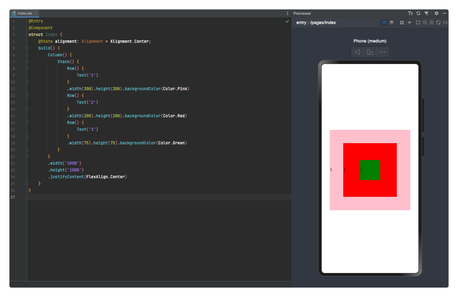Collapse the struct Index fold marker on line 3
The width and height of the screenshot is (458, 297).
pyautogui.click(x=27, y=35)
